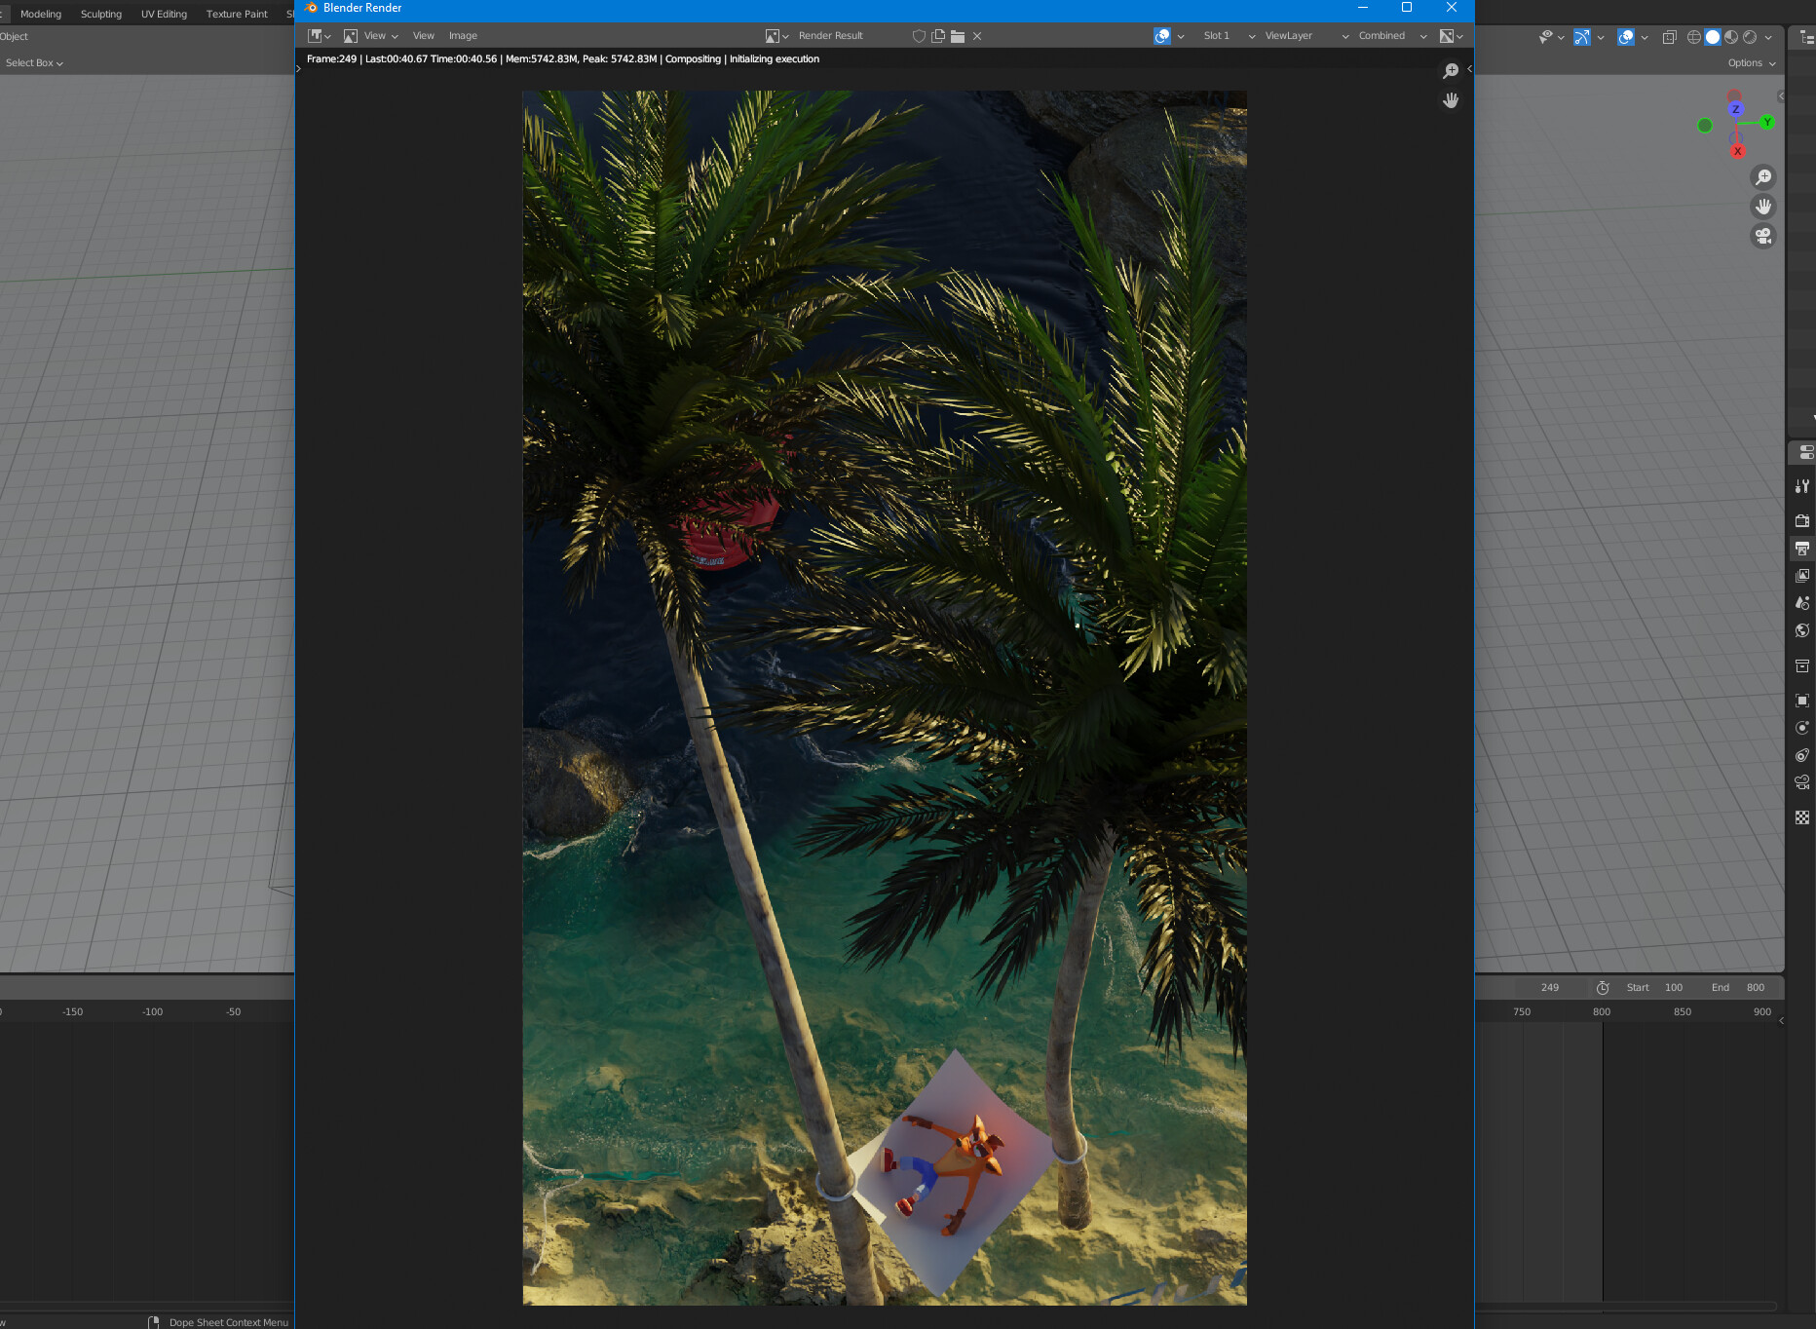The width and height of the screenshot is (1816, 1329).
Task: Click the open image folder icon
Action: [958, 35]
